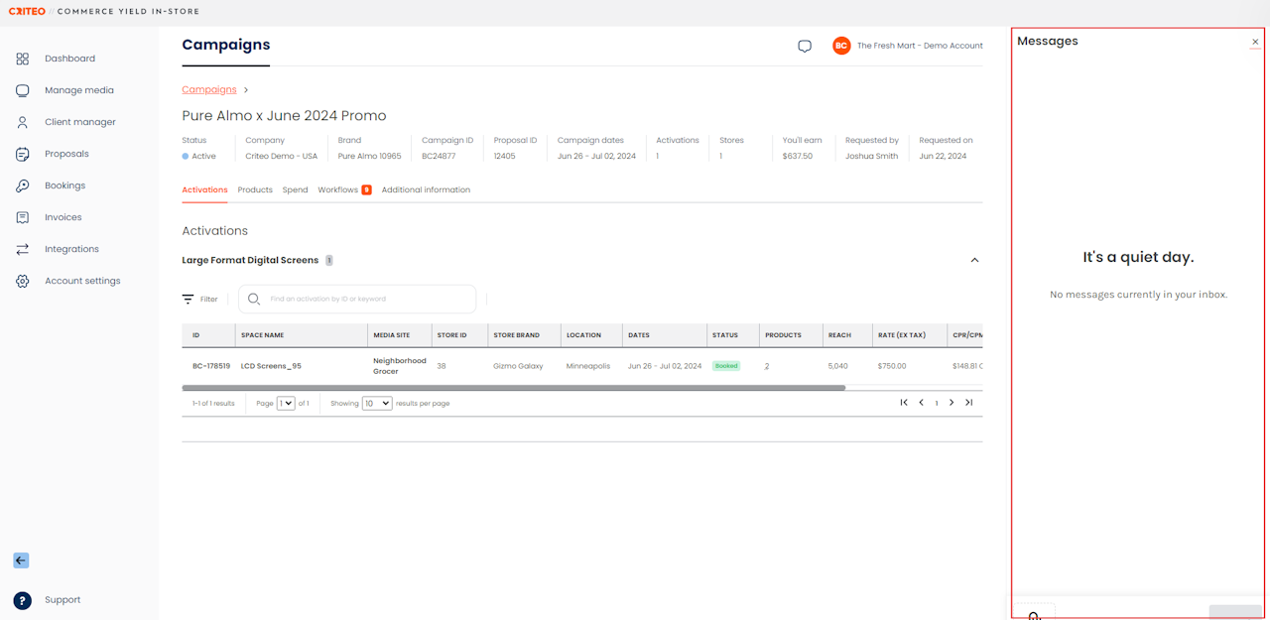
Task: Click the search magnifier icon
Action: pos(254,299)
